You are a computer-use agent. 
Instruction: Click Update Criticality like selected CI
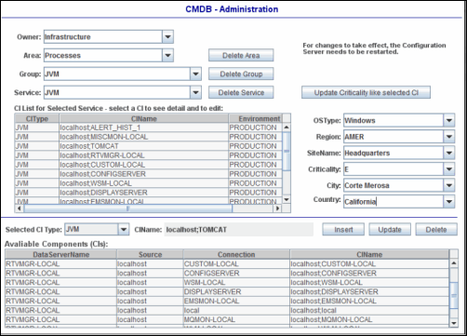(x=366, y=92)
